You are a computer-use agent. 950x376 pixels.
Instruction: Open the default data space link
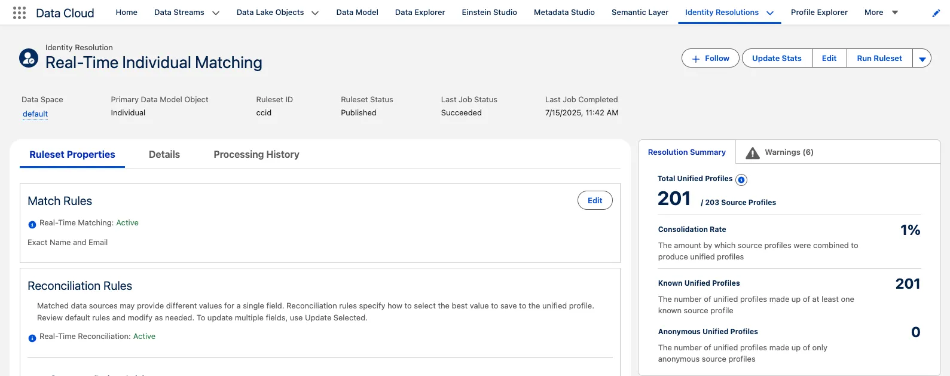(35, 114)
